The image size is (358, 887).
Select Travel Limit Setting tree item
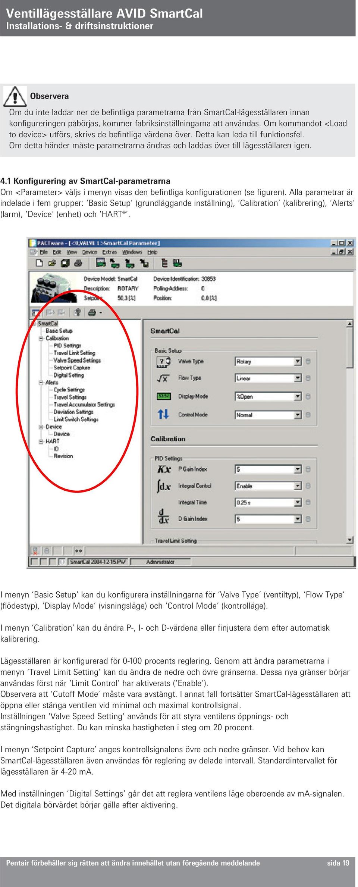pos(74,353)
